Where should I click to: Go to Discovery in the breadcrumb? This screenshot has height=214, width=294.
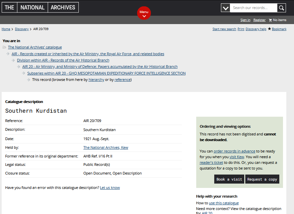pos(22,29)
